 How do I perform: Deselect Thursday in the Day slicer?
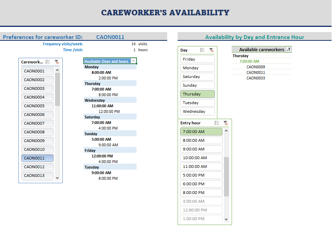197,94
